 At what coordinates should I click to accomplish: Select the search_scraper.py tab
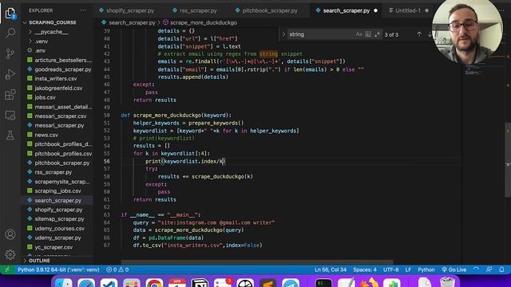tap(346, 10)
